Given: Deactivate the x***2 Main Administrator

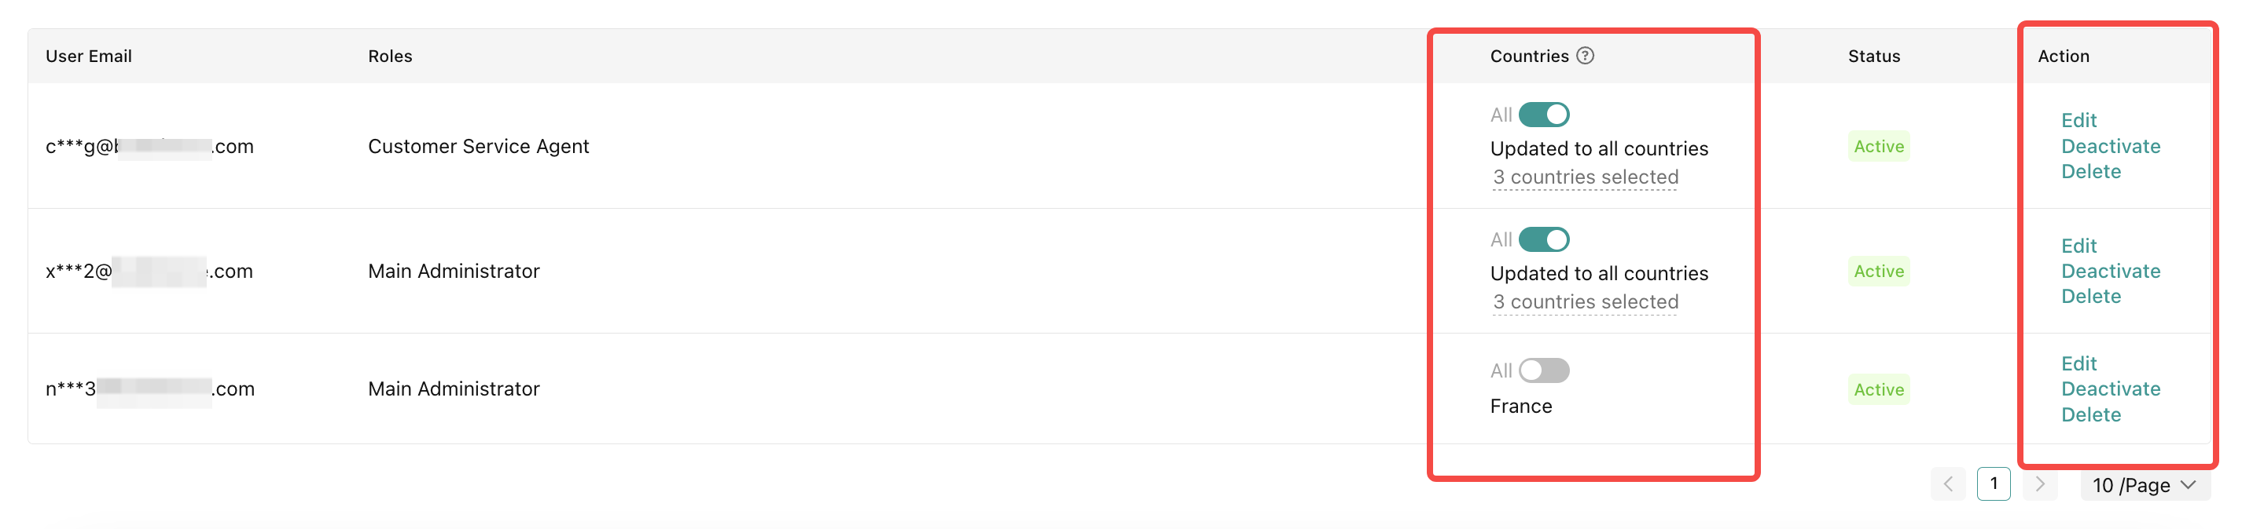Looking at the screenshot, I should 2110,271.
